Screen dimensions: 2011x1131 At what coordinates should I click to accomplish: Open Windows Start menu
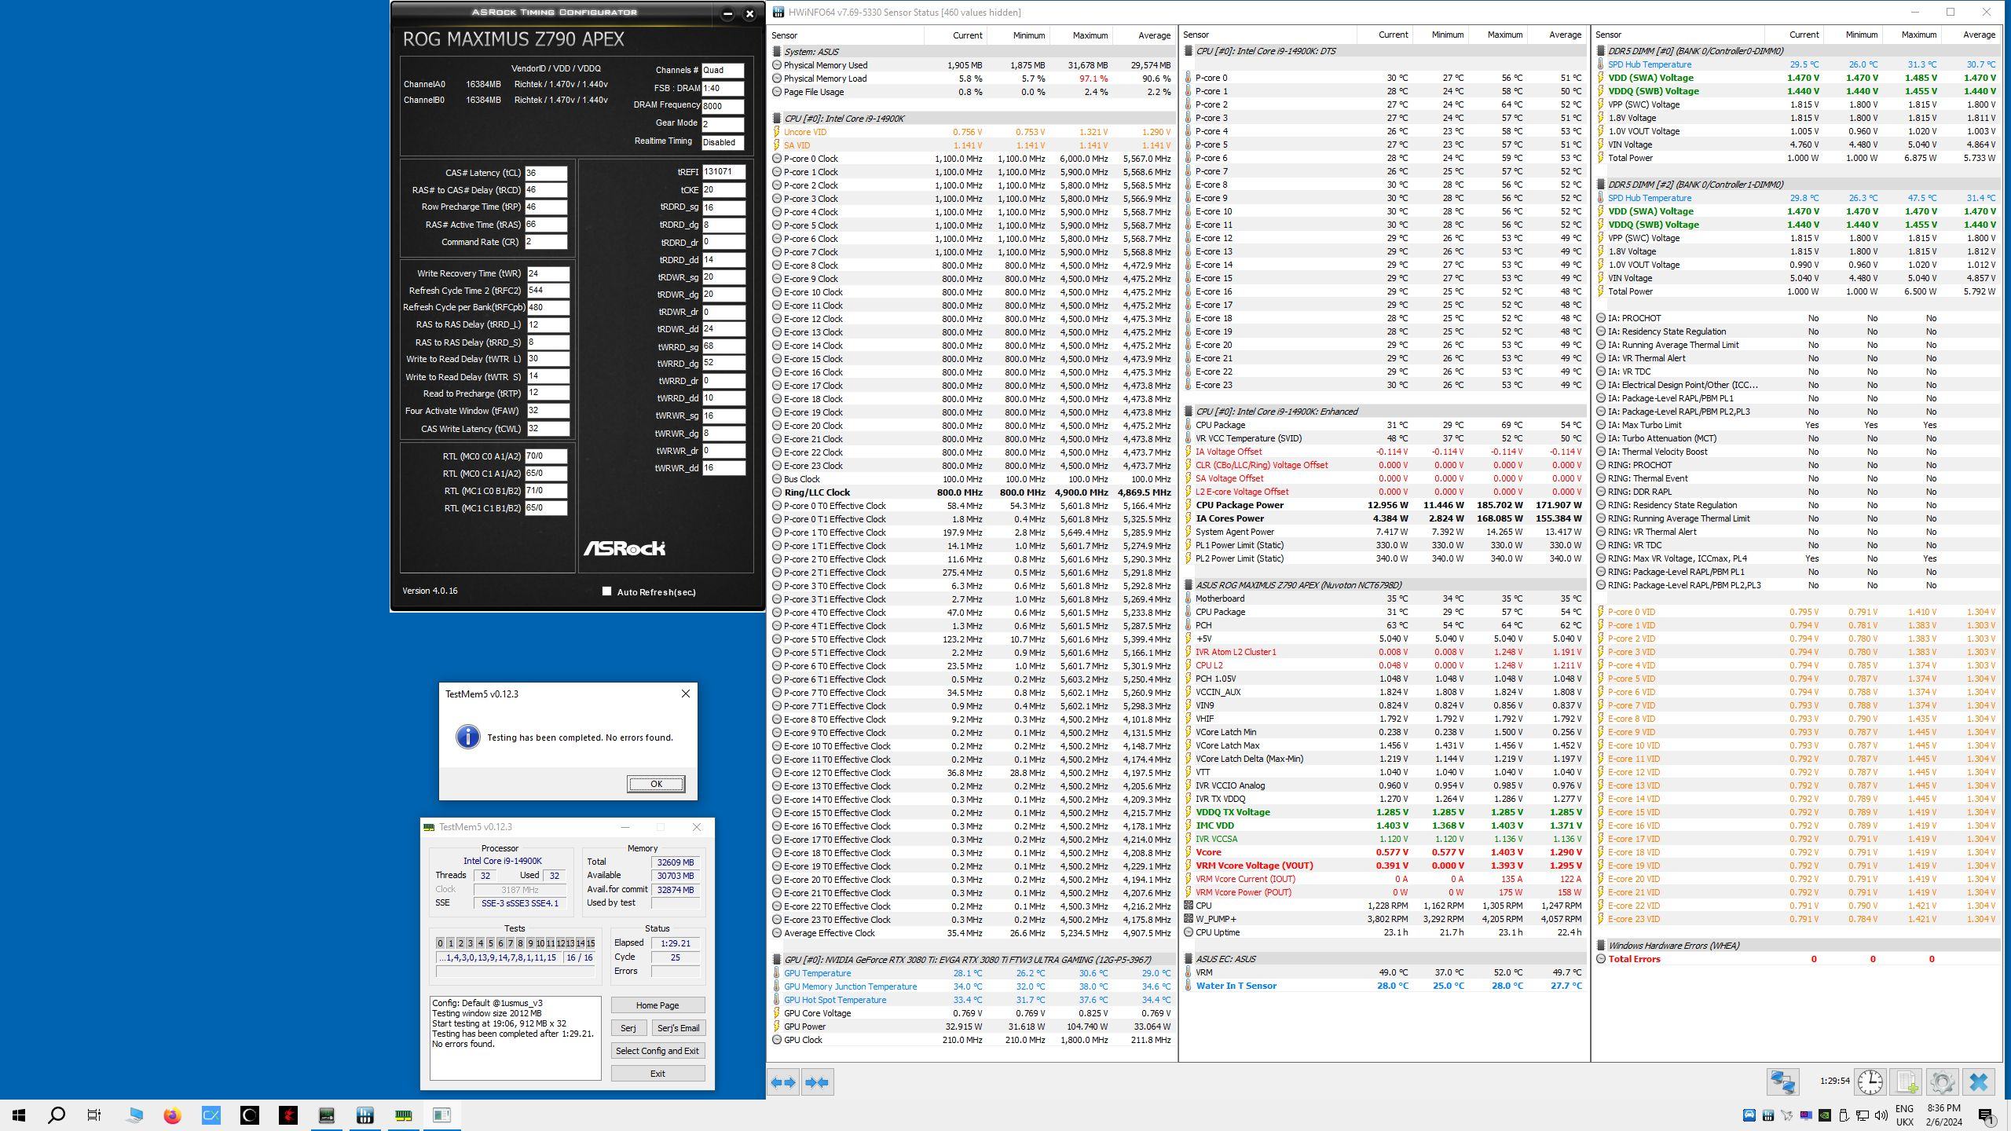[x=19, y=1115]
